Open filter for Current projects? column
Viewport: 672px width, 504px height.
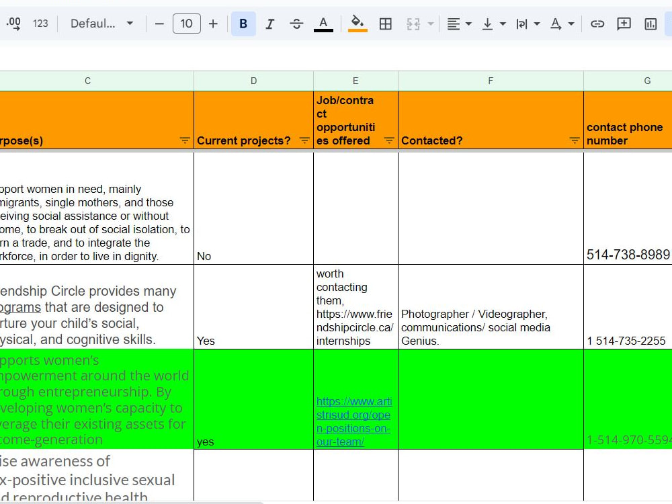304,140
